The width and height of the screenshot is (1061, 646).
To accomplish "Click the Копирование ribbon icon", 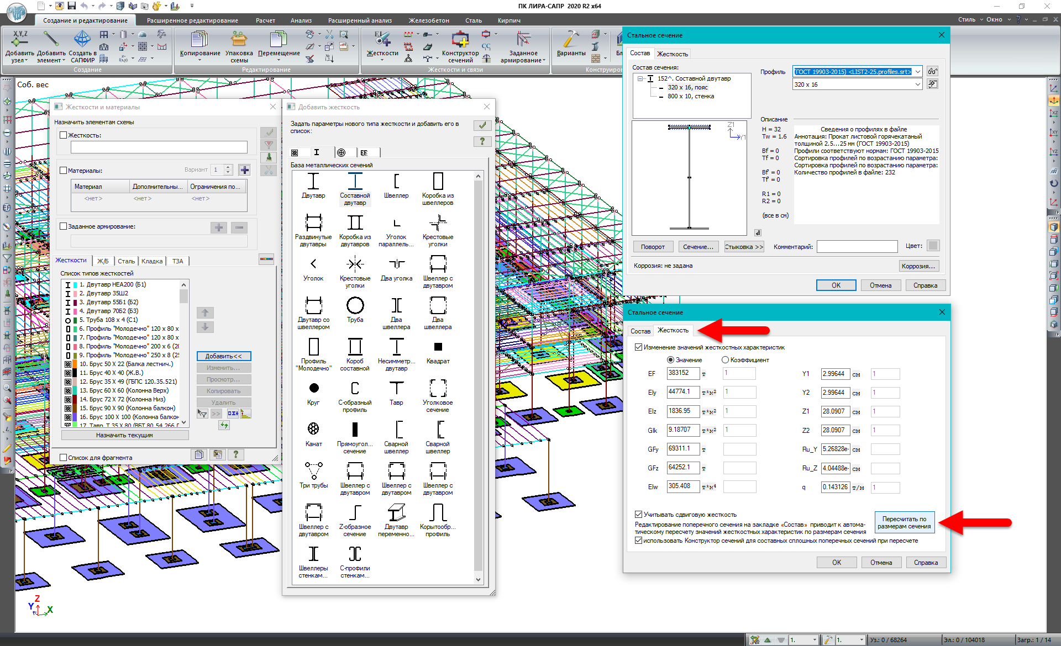I will coord(199,40).
